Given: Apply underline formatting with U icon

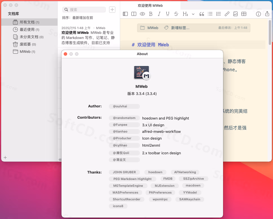Looking at the screenshot, I should 168,14.
